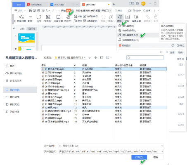Go back with dialog's left arrow icon
Viewport: 187px width, 165px height.
click(90, 58)
